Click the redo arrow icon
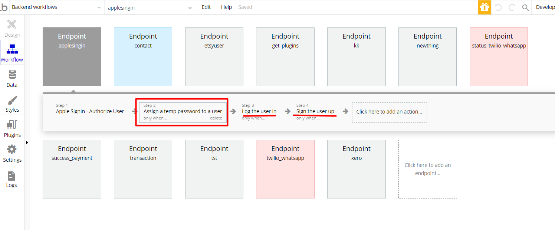The image size is (555, 230). pyautogui.click(x=512, y=7)
